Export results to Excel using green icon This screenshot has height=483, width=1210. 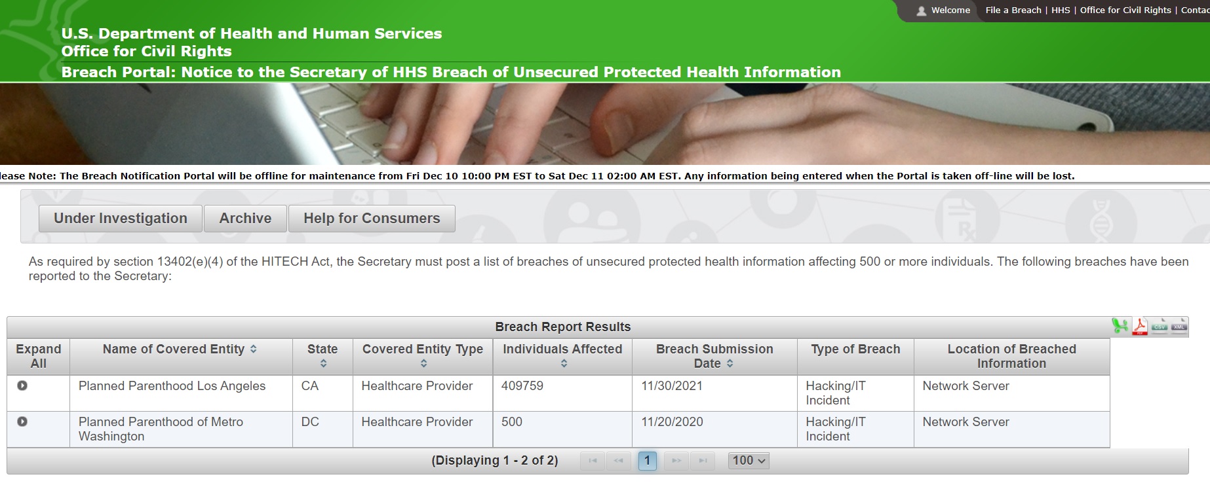1120,326
